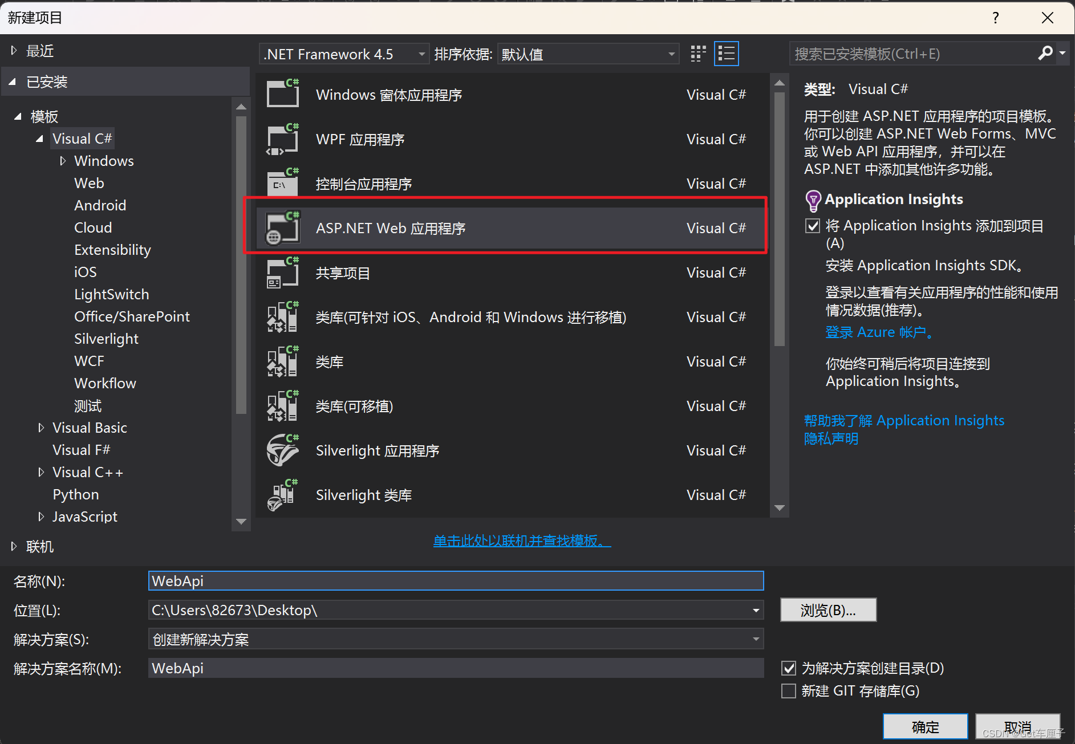Select 测试 template category
The height and width of the screenshot is (744, 1075).
(88, 405)
